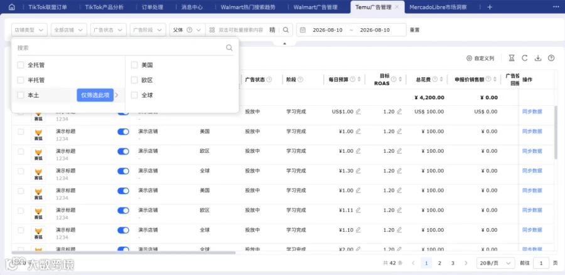Toggle the switch in the ¥1.30 row

(123, 171)
